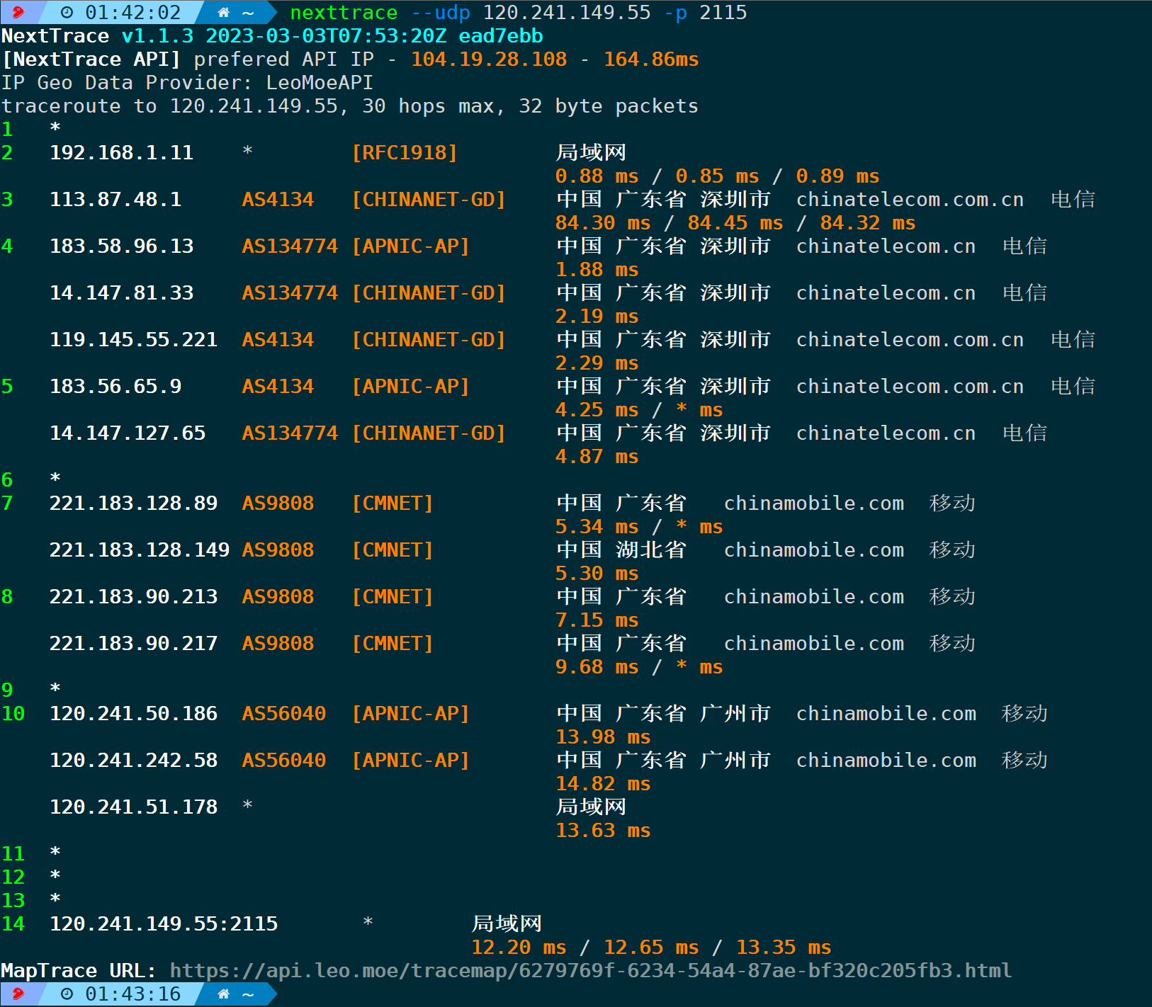1152x1007 pixels.
Task: Click [CMNET] on the 221.183.90.213 row
Action: point(393,597)
